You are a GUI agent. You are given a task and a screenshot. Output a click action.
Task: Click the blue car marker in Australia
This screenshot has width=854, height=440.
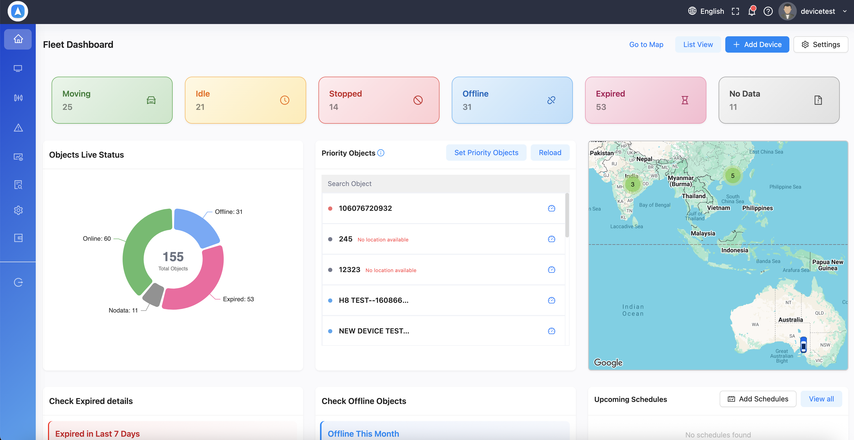click(803, 344)
